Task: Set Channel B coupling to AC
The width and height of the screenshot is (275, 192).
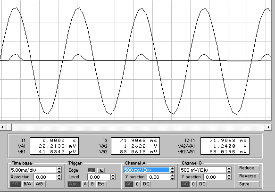Action: point(185,184)
